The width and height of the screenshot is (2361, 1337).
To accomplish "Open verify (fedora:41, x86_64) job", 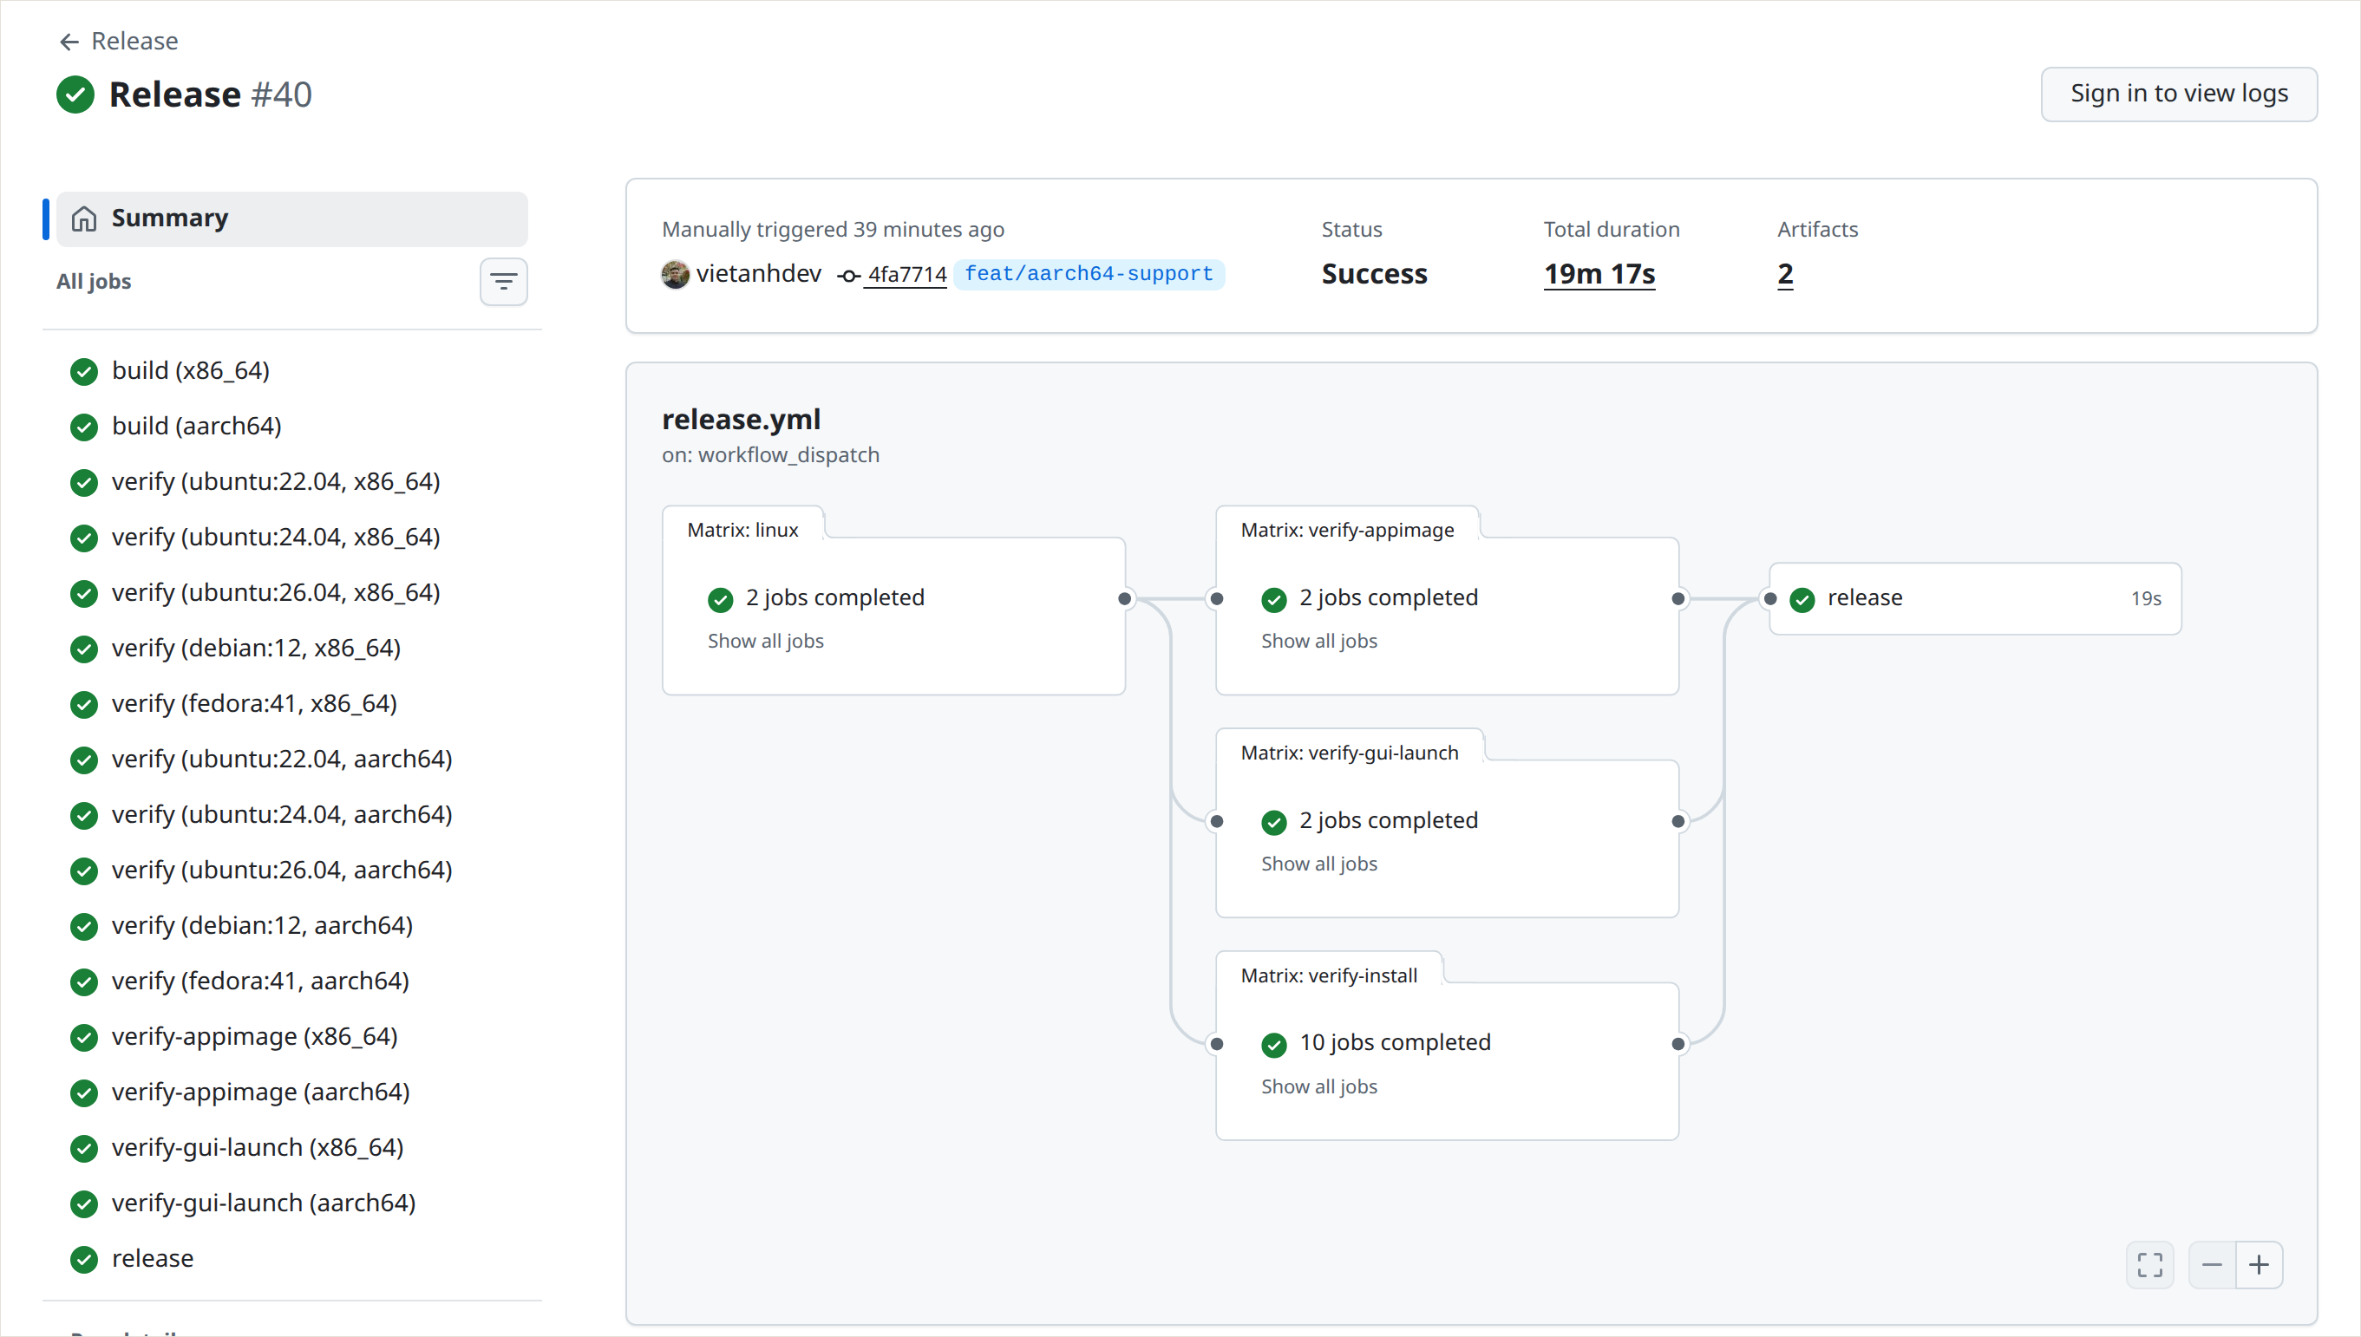I will [x=292, y=703].
